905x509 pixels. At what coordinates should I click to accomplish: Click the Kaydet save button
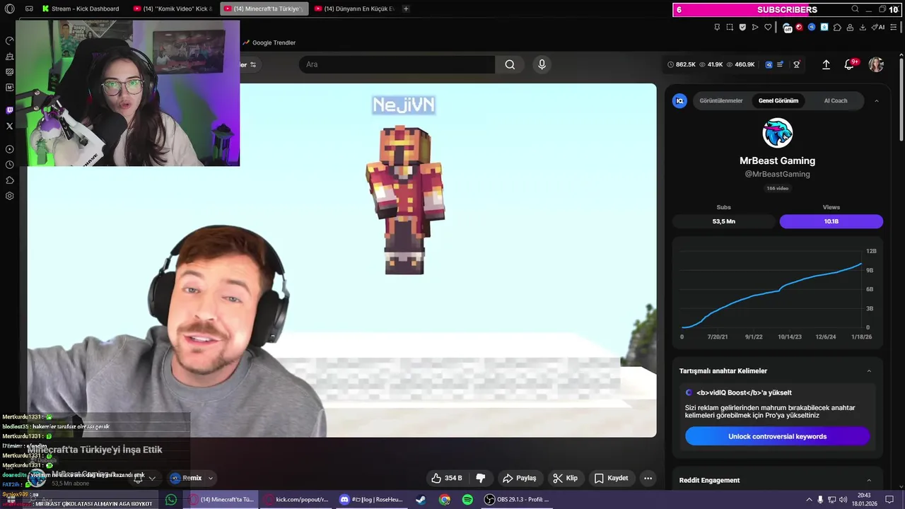(x=612, y=478)
